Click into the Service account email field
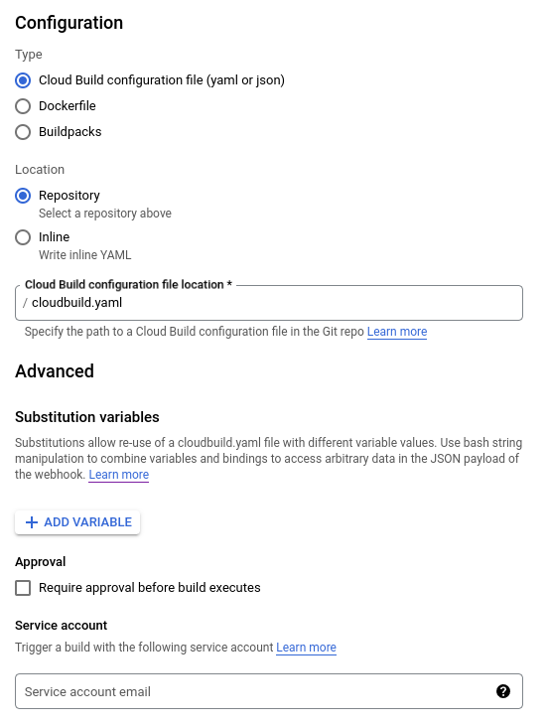This screenshot has width=548, height=725. coord(269,691)
